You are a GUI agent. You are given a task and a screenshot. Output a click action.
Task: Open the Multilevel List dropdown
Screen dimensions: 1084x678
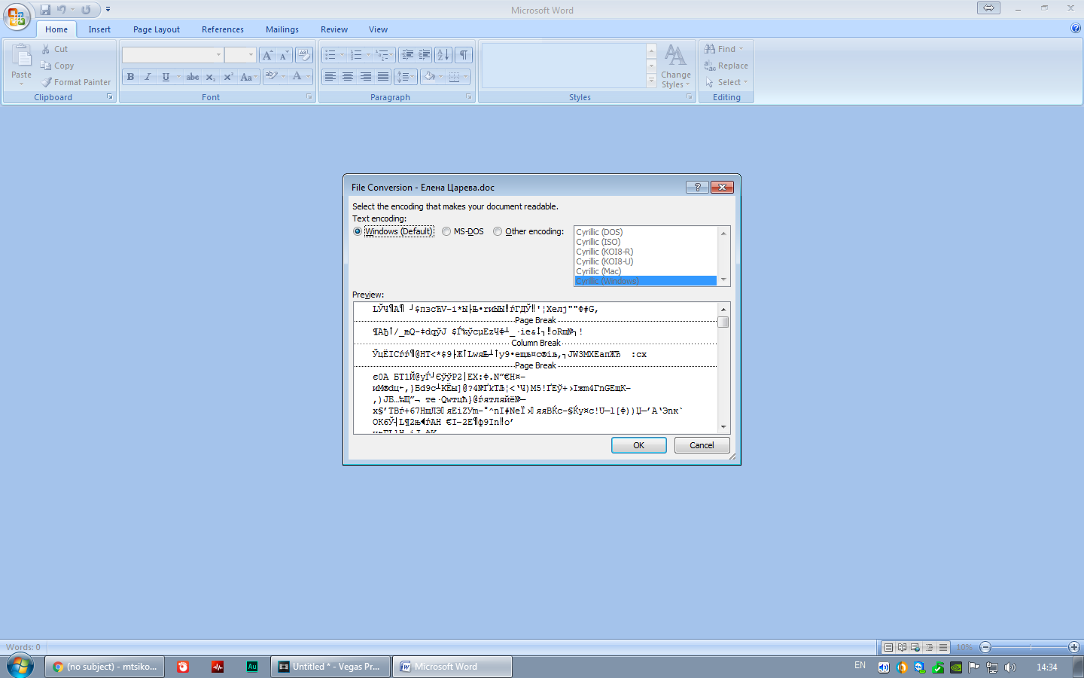pyautogui.click(x=391, y=55)
